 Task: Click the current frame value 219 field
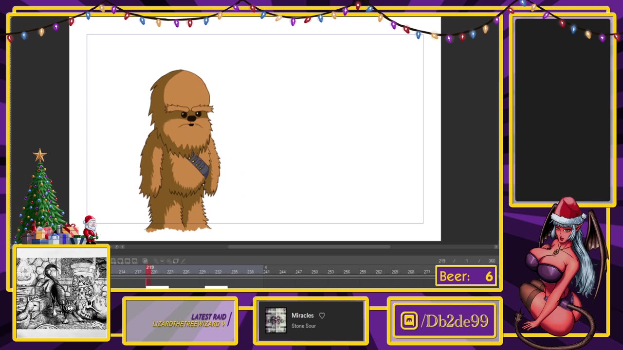pyautogui.click(x=442, y=261)
